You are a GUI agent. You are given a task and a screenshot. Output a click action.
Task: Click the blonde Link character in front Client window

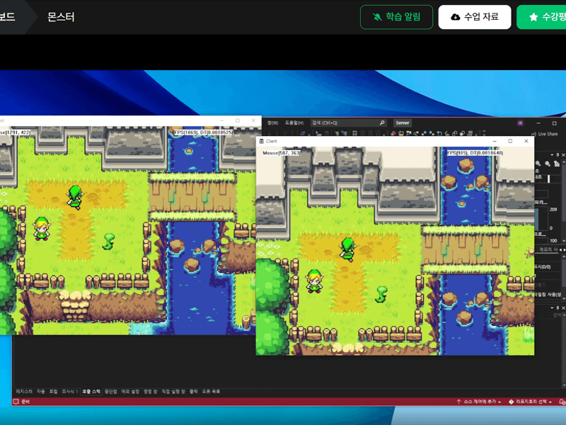point(314,281)
